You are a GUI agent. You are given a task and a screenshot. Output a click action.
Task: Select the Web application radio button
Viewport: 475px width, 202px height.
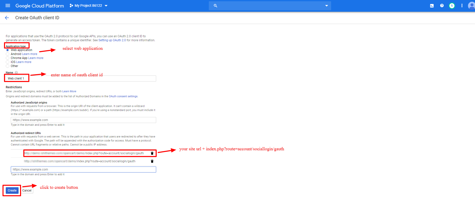click(x=8, y=50)
